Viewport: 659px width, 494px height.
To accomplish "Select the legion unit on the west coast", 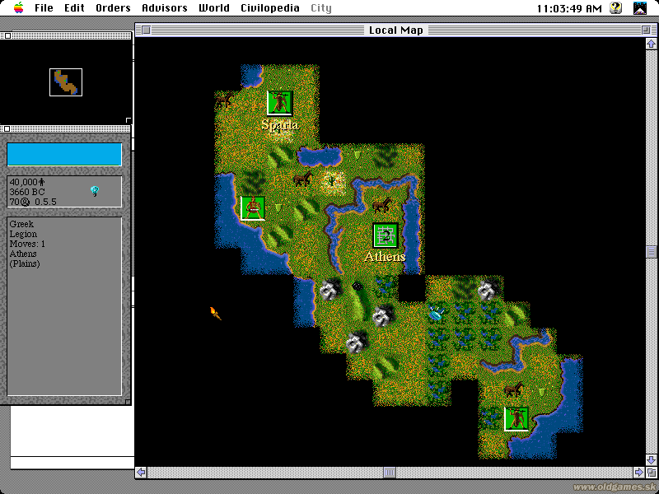I will (253, 208).
